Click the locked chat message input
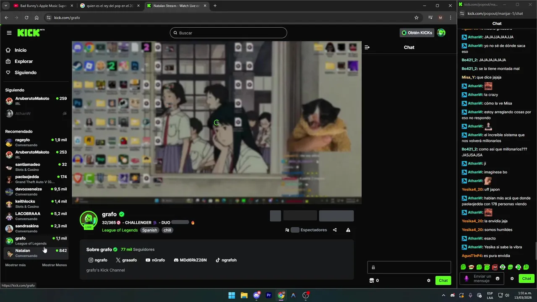Image resolution: width=537 pixels, height=302 pixels. [x=409, y=267]
